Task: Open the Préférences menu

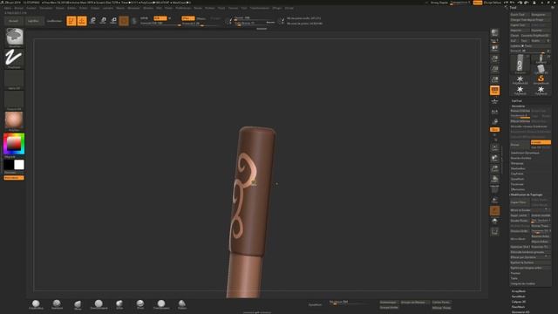Action: click(x=183, y=8)
